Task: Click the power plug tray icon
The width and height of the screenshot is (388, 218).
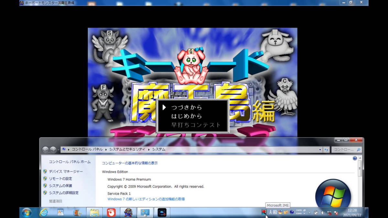Action: pos(316,213)
